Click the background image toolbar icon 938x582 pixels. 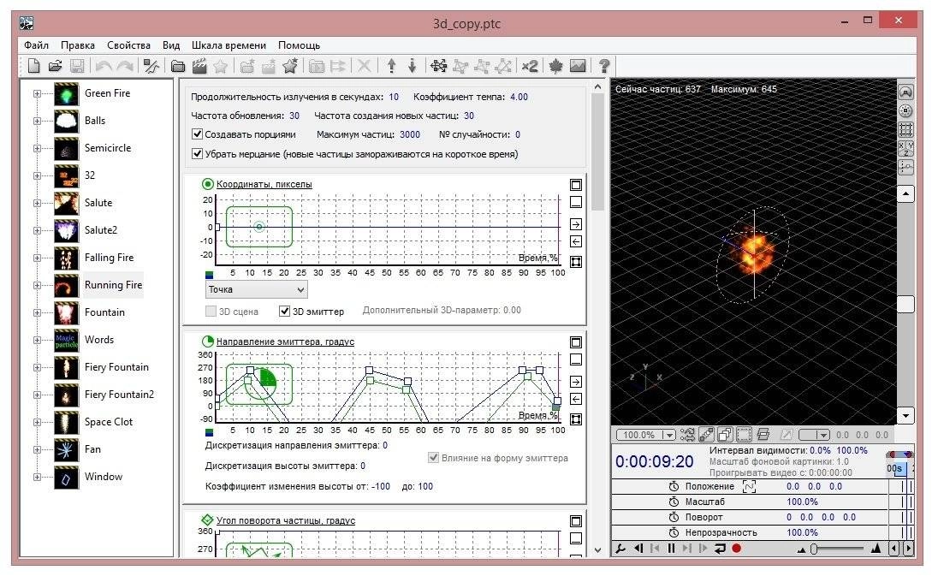tap(578, 66)
